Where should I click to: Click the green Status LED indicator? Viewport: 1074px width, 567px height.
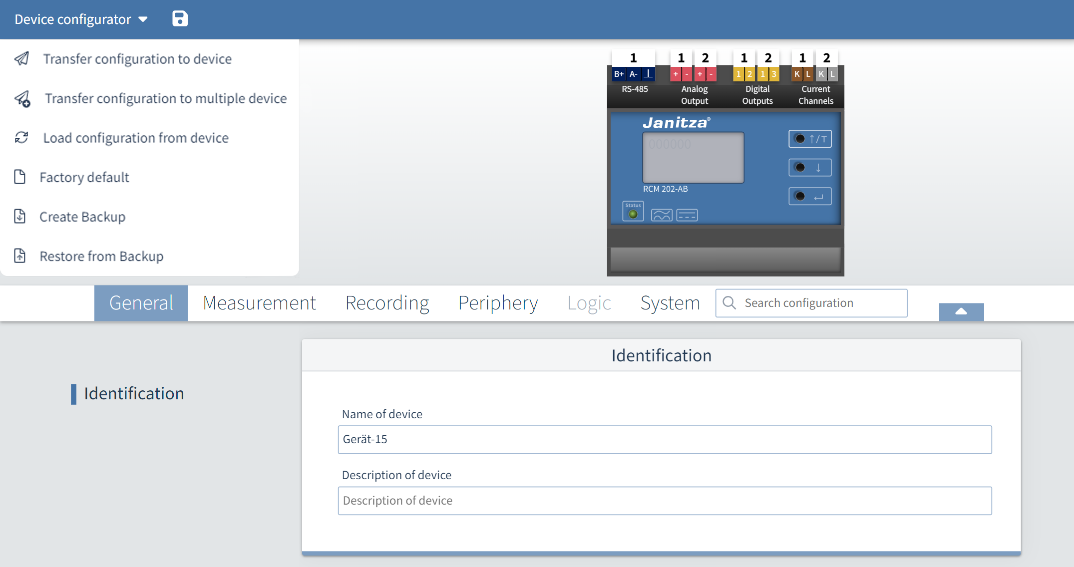633,214
